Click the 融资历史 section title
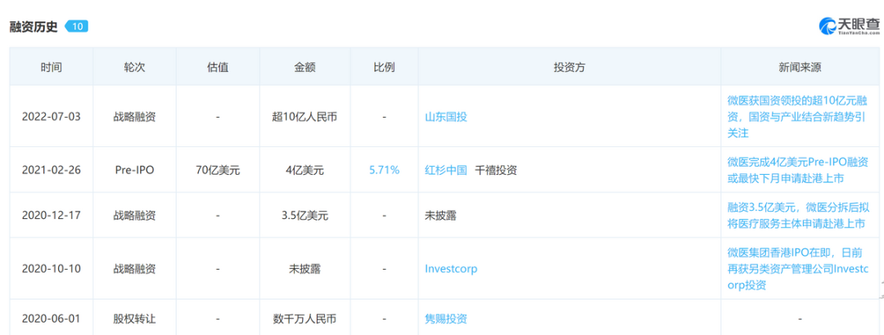The height and width of the screenshot is (335, 884). (x=34, y=26)
